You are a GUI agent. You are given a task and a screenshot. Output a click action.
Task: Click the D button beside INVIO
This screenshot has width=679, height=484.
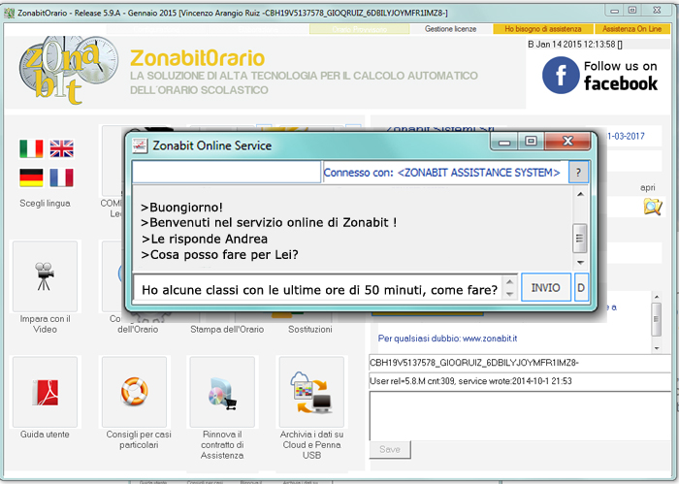[x=581, y=287]
